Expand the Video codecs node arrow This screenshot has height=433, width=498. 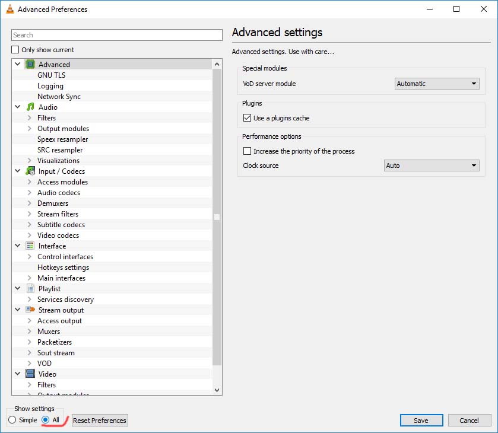(30, 235)
